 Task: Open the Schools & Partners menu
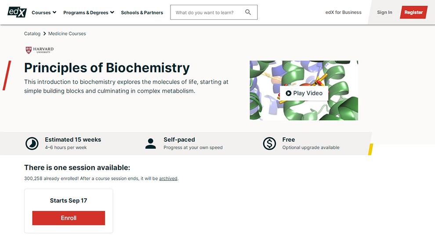click(142, 12)
